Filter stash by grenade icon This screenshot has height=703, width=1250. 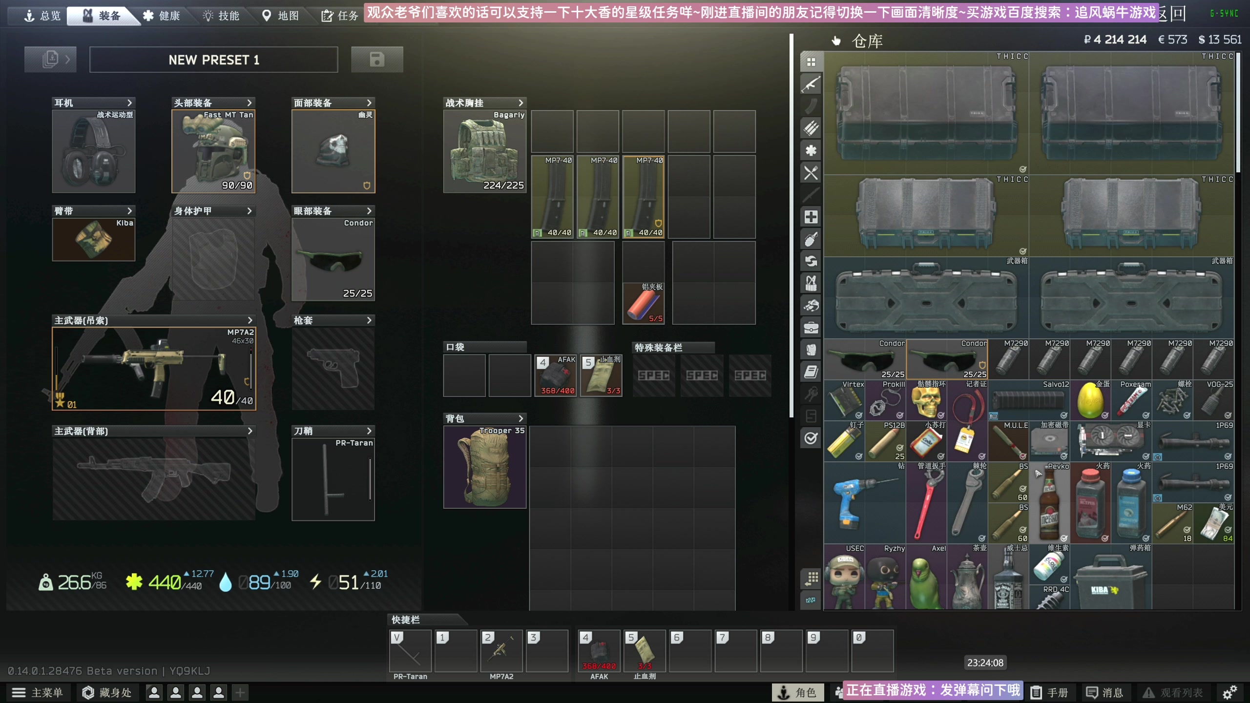point(811,239)
